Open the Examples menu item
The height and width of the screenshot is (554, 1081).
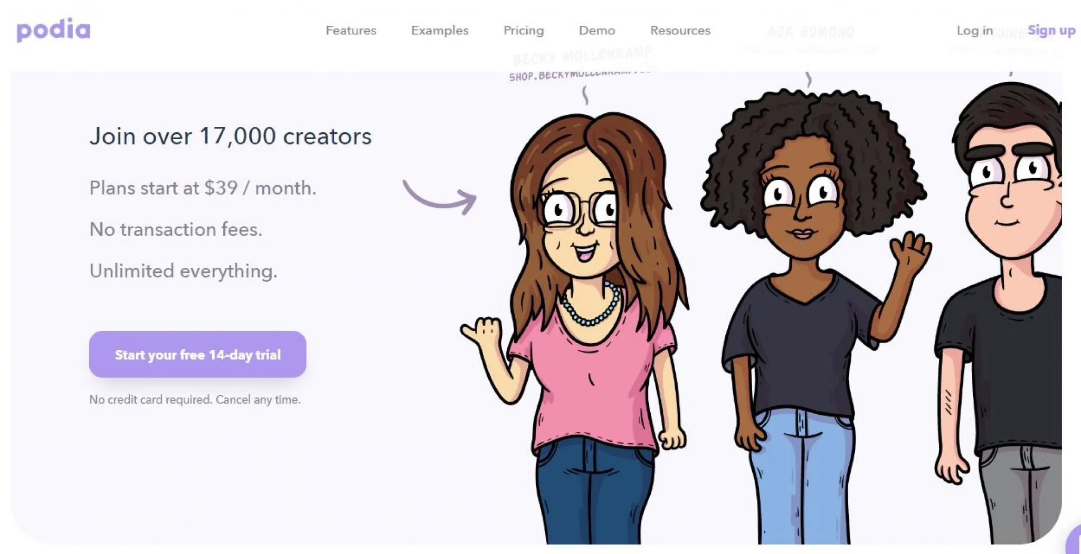click(440, 31)
